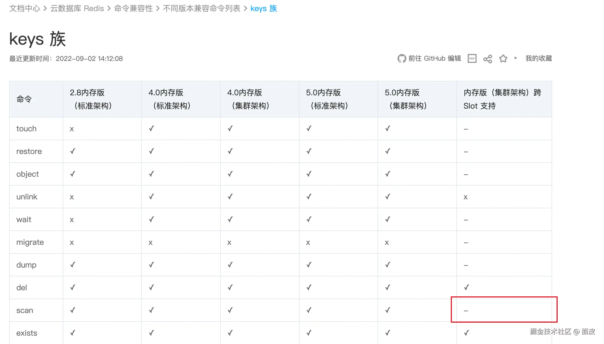Image resolution: width=604 pixels, height=344 pixels.
Task: Open 命令兼容性 breadcrumb
Action: (x=133, y=9)
